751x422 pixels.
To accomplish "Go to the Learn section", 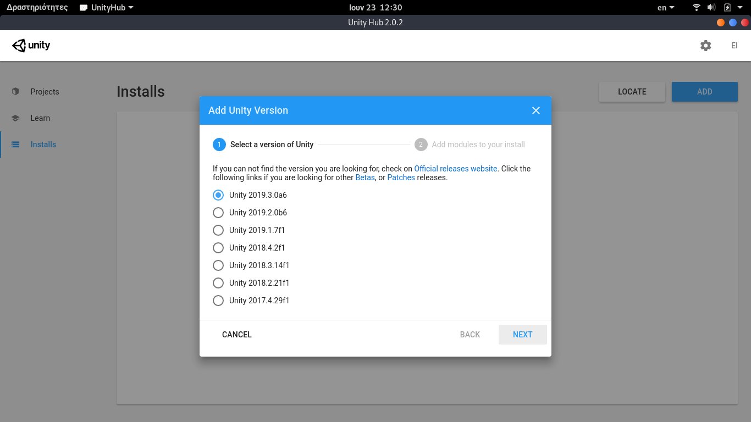I will pyautogui.click(x=40, y=118).
